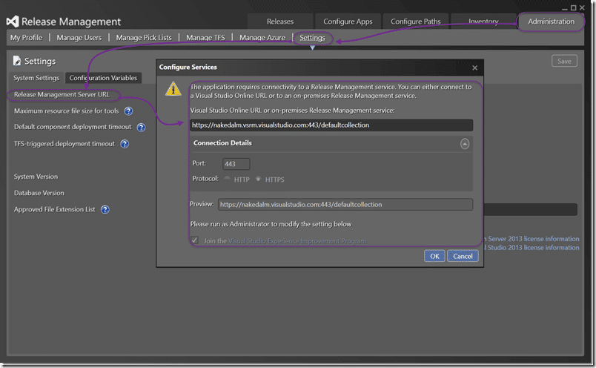
Task: Open Server 2013 license information link
Action: coord(533,239)
